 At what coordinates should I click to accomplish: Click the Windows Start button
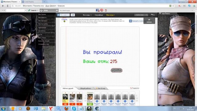[x=3, y=109]
